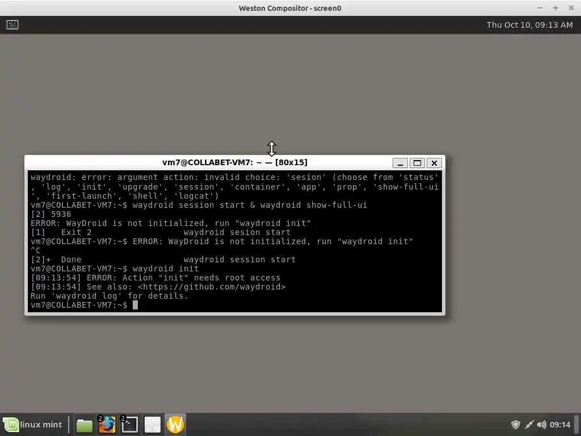This screenshot has width=581, height=436.
Task: Activate the yellow W Weston taskbar item
Action: click(175, 425)
